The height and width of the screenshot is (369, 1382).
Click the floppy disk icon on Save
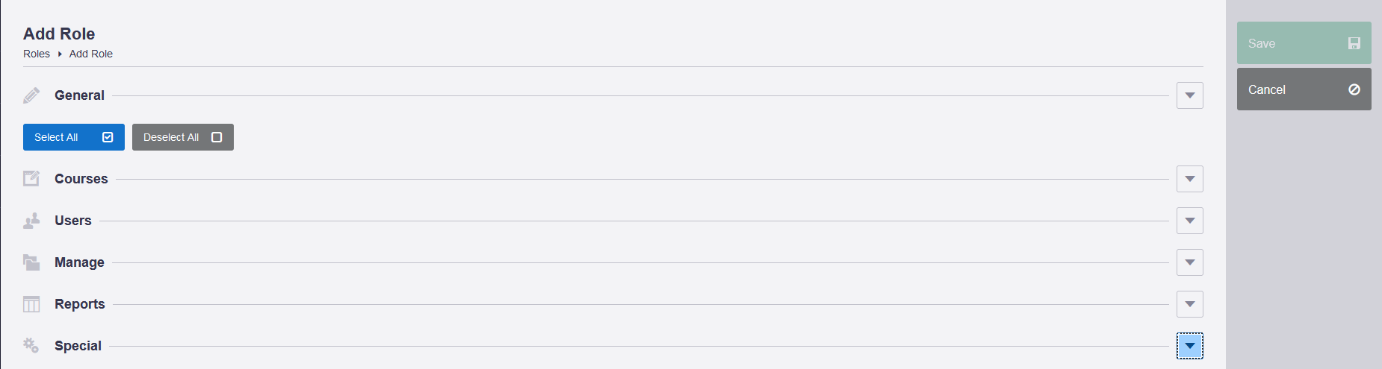(x=1354, y=43)
